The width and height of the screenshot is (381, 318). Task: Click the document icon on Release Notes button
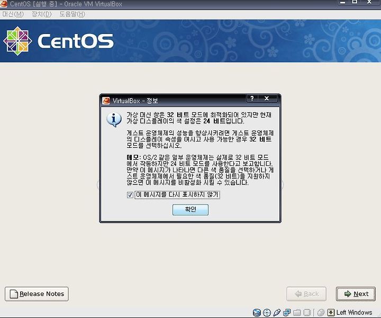pos(14,294)
